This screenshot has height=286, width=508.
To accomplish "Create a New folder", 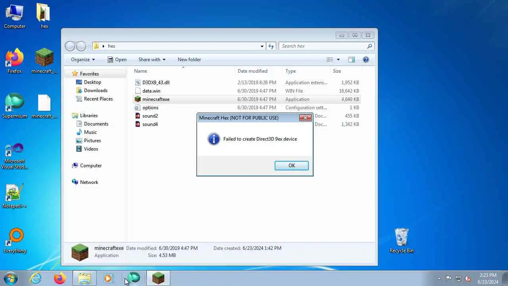I will [x=189, y=60].
